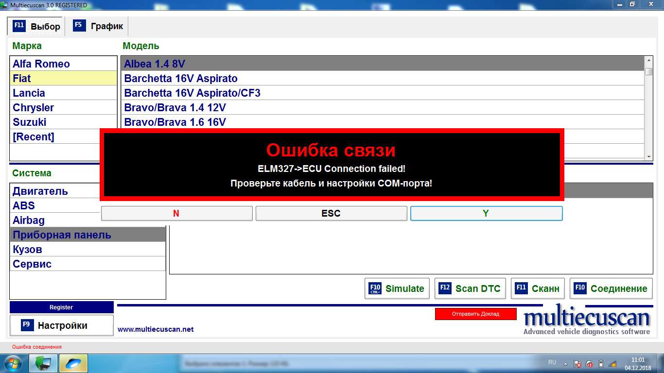Viewport: 664px width, 373px height.
Task: Open the Windows Start menu
Action: pyautogui.click(x=13, y=363)
